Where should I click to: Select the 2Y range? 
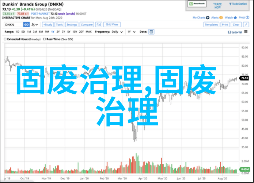coord(58,32)
